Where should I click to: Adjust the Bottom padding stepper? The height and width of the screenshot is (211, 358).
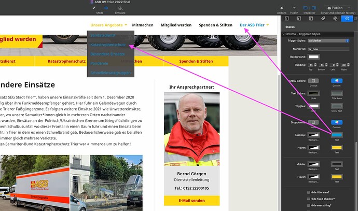coord(326,65)
